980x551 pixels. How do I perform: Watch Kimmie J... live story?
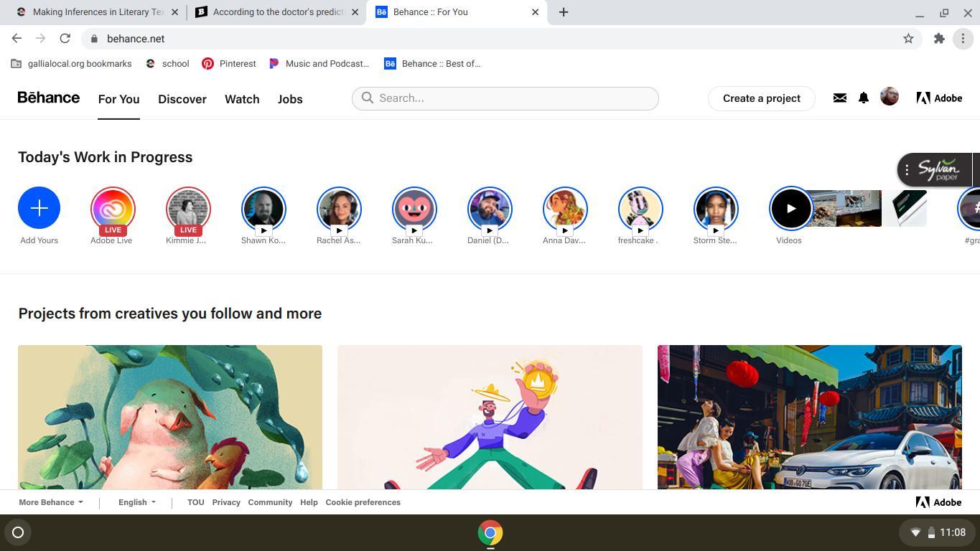click(188, 209)
